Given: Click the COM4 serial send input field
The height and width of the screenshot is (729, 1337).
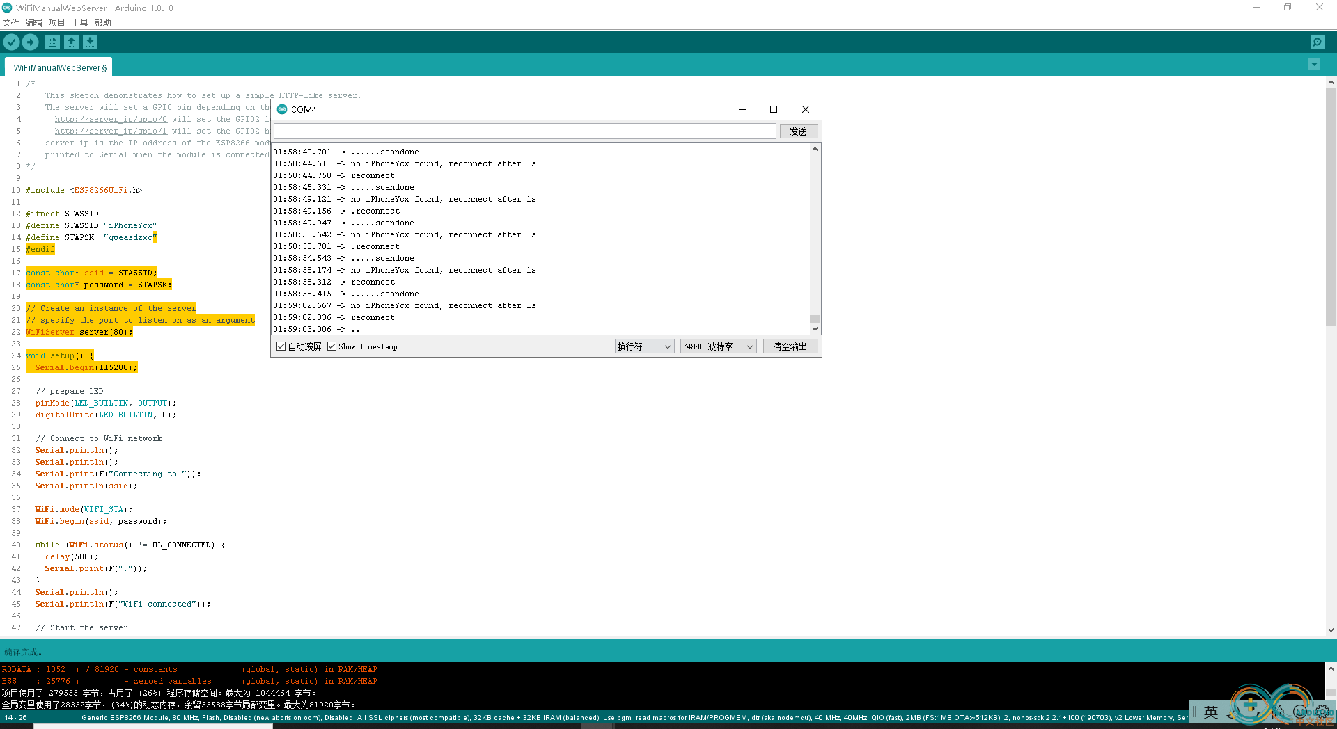Looking at the screenshot, I should pos(525,131).
